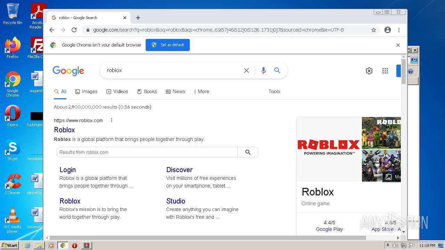This screenshot has width=445, height=250.
Task: Select the Chrome taskbar button
Action: (x=63, y=245)
